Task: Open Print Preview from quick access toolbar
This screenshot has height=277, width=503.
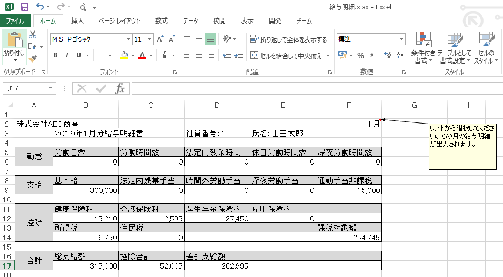Action: click(82, 7)
